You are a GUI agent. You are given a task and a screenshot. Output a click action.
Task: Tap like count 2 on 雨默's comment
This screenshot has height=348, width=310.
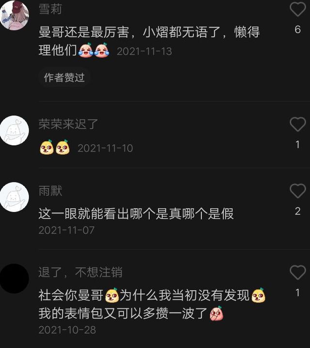(x=297, y=212)
